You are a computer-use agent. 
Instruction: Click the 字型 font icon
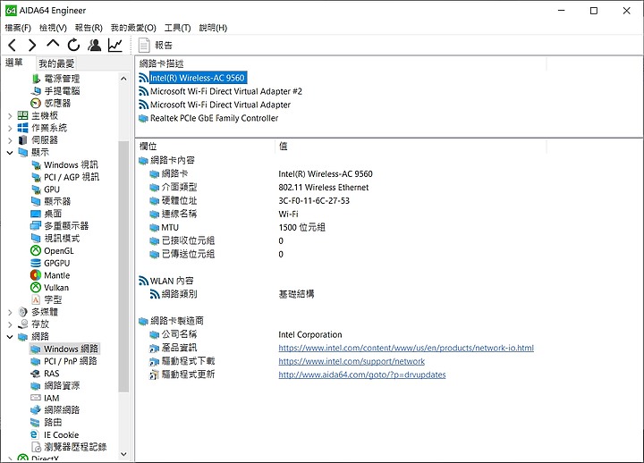(36, 299)
